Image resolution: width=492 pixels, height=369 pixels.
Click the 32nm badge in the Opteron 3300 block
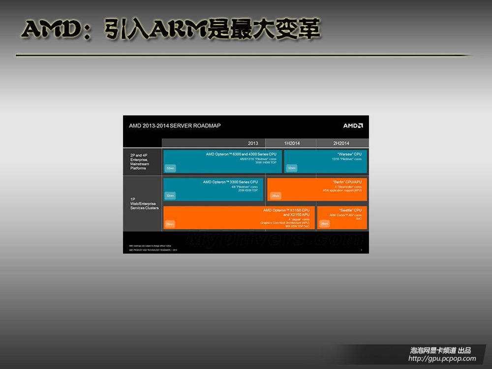click(x=170, y=196)
